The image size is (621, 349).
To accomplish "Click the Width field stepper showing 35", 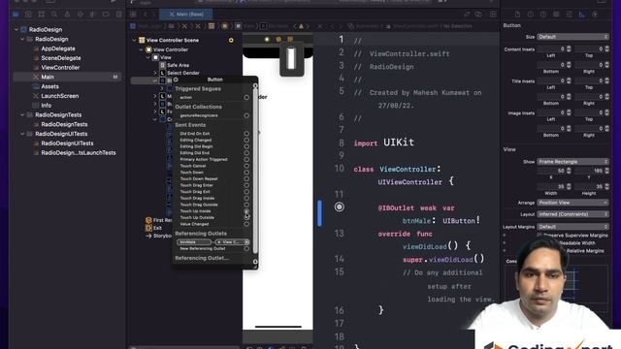I will tap(569, 187).
